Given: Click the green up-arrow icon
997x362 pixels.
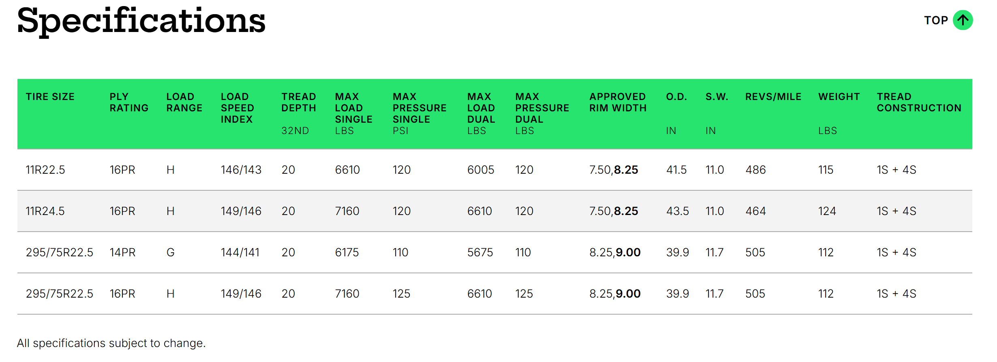Looking at the screenshot, I should tap(963, 20).
